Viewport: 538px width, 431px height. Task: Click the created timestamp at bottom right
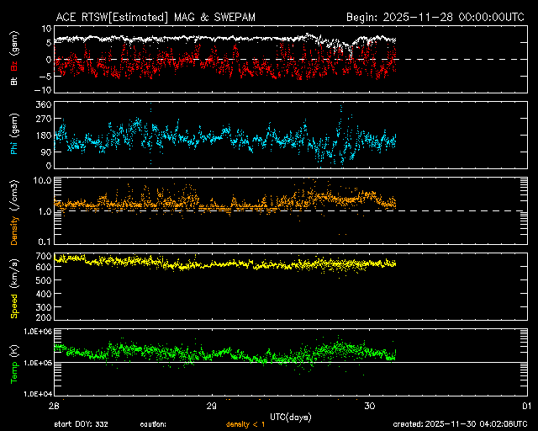[464, 423]
